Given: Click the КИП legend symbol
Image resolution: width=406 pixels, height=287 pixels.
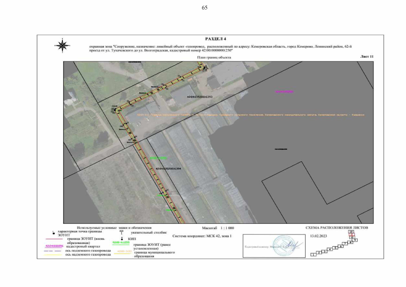Looking at the screenshot, I should click(122, 239).
